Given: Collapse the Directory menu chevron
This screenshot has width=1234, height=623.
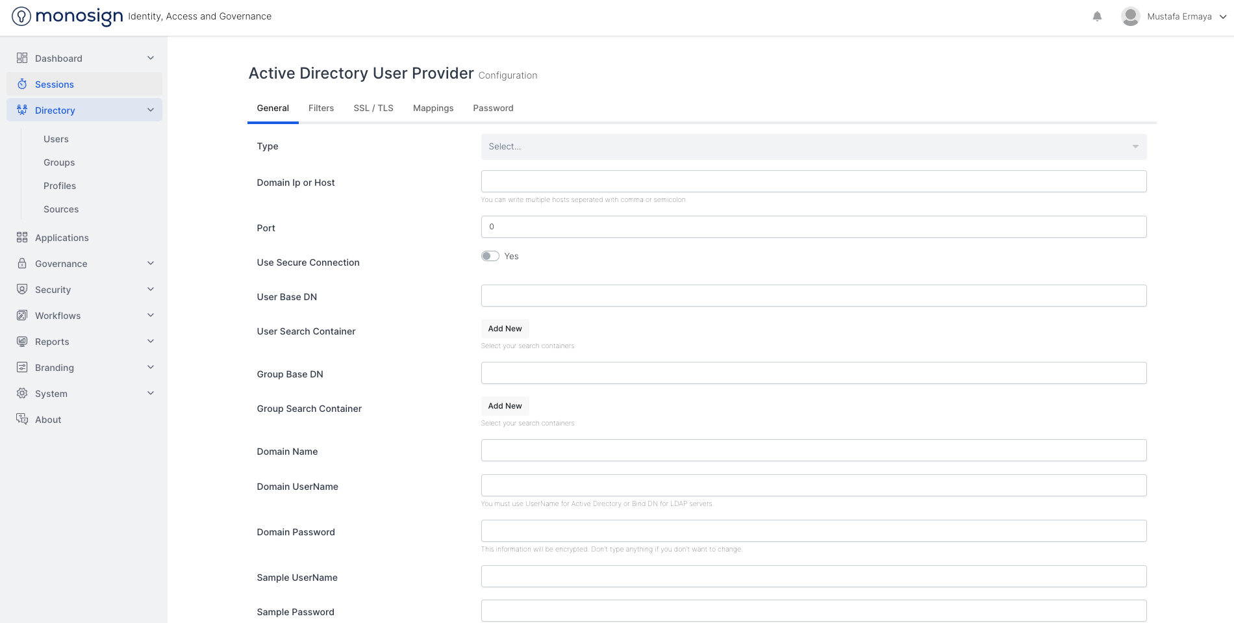Looking at the screenshot, I should (x=151, y=110).
